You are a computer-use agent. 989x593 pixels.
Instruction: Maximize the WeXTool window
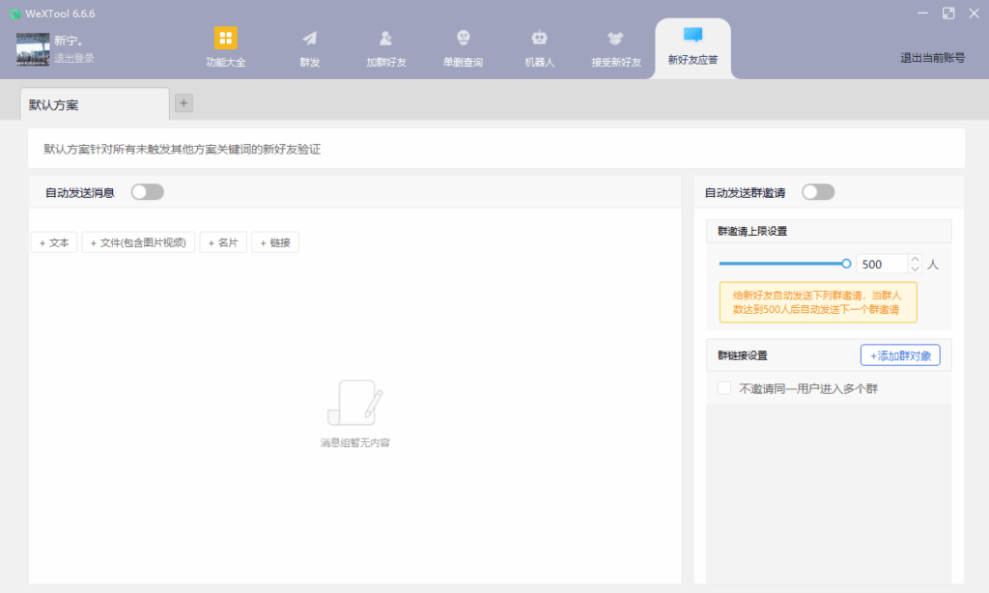948,14
